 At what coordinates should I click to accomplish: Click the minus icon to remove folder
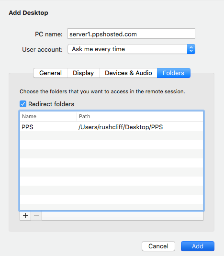coord(36,216)
